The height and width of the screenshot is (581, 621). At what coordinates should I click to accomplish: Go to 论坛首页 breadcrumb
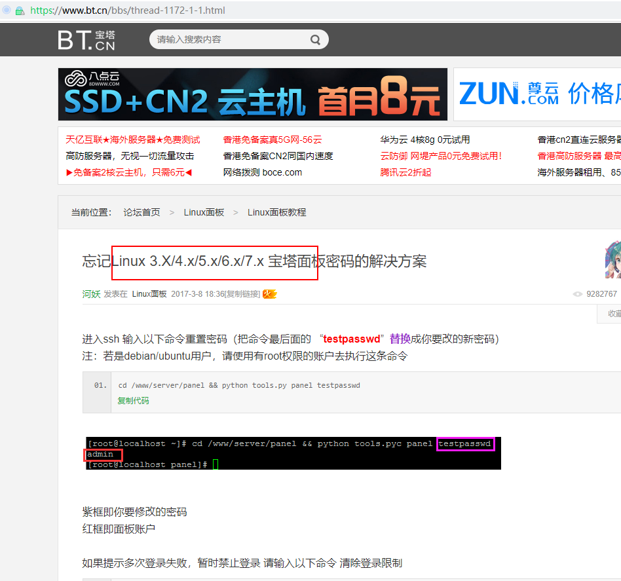[x=141, y=212]
